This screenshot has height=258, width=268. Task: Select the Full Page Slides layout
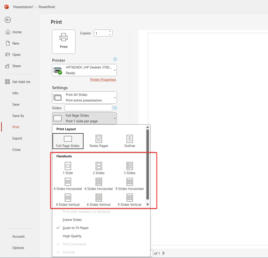tap(68, 141)
